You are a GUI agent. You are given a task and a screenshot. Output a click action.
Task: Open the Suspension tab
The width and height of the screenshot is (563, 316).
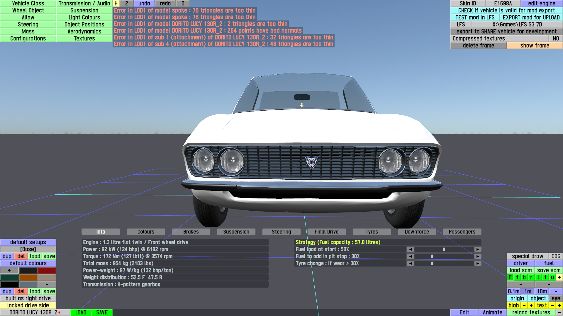coord(236,232)
